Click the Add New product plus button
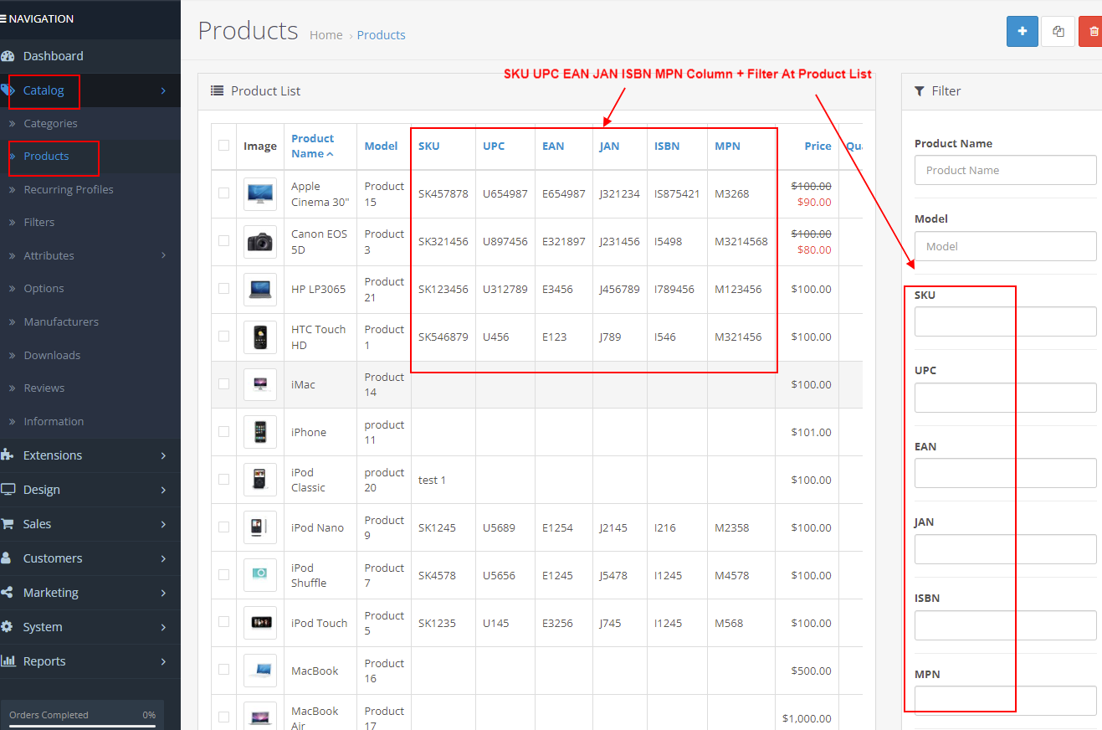 (x=1022, y=31)
